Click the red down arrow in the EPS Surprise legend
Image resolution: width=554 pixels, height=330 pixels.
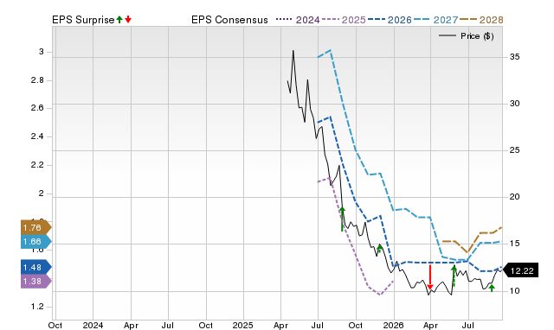point(128,20)
